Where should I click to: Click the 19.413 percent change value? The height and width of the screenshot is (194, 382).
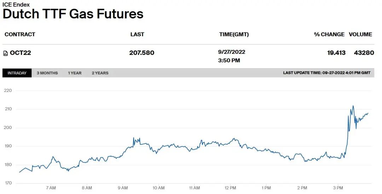pos(336,53)
